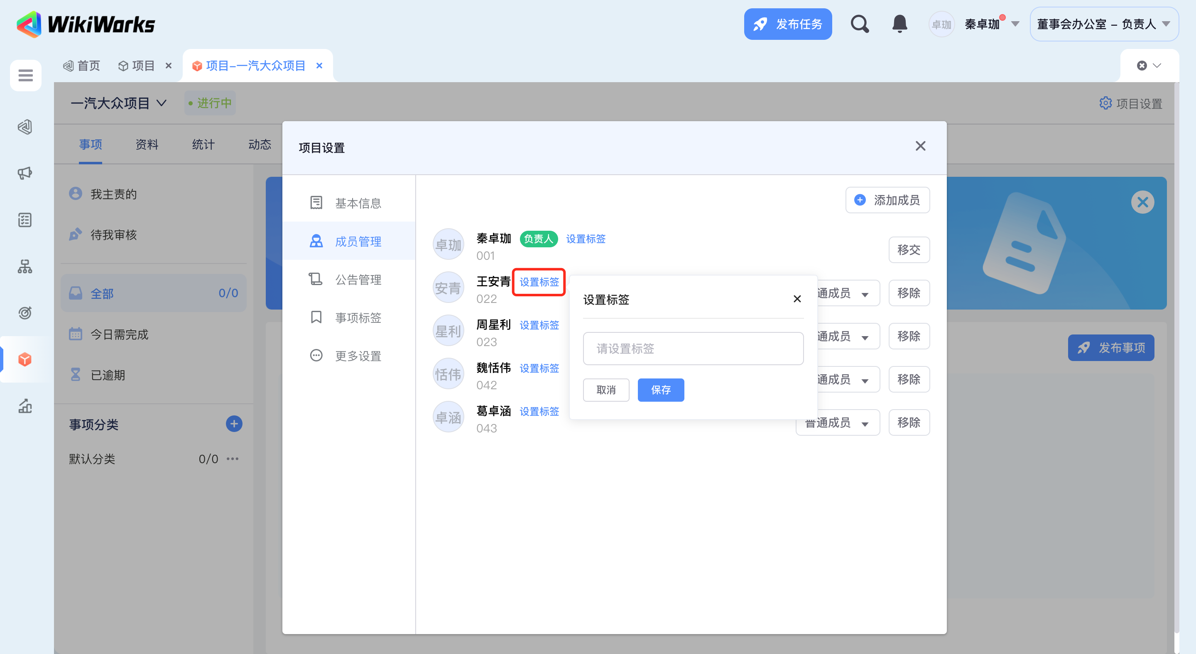Click the 请设置标签 input field

pos(693,348)
